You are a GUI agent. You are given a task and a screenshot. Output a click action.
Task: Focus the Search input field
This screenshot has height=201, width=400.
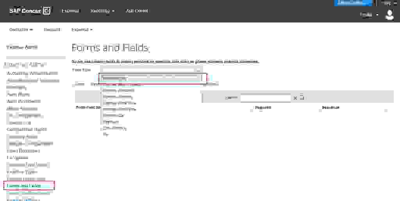pyautogui.click(x=265, y=98)
